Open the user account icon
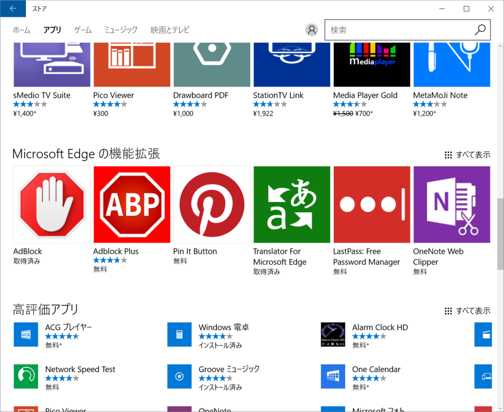 coord(312,30)
